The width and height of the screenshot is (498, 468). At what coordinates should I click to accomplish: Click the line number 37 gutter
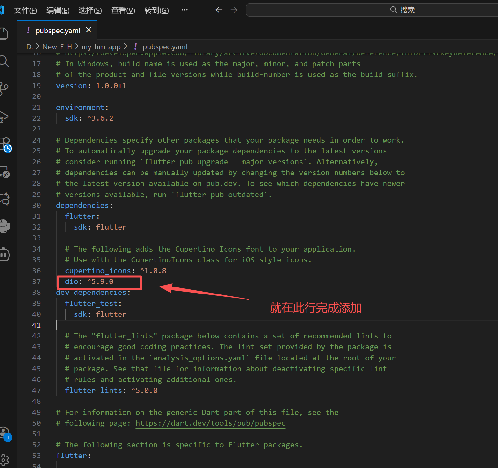36,281
